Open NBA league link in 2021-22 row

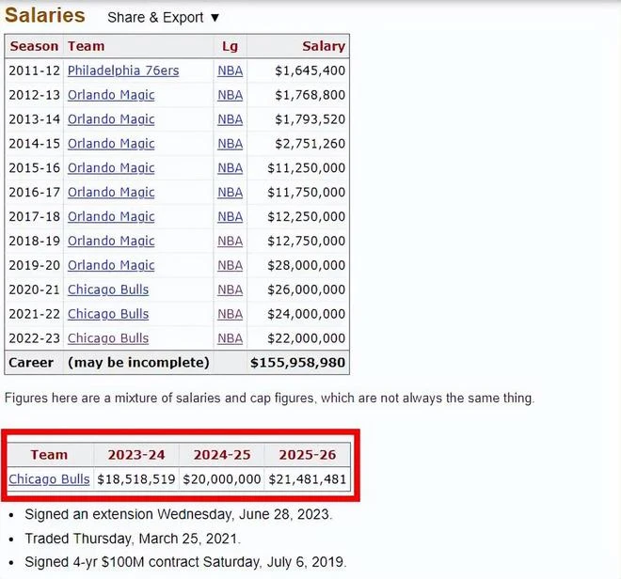pos(231,314)
